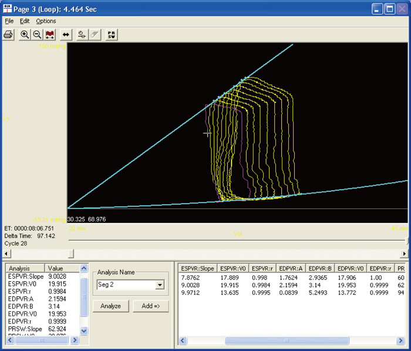Click right arrow of Analysis list horizontal scrollbar
Viewport: 411px width, 351px height.
pos(75,340)
